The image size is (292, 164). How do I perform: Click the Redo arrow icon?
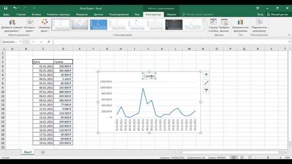pyautogui.click(x=24, y=8)
